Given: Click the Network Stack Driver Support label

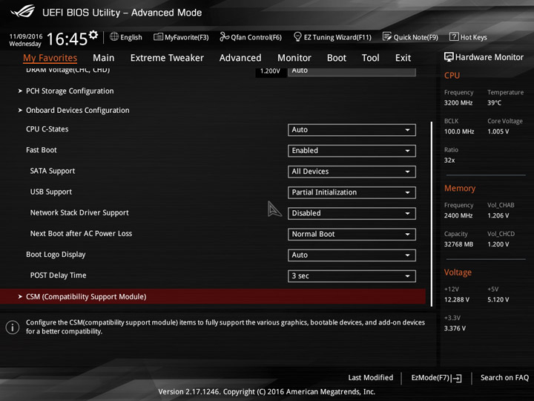Looking at the screenshot, I should (x=79, y=212).
